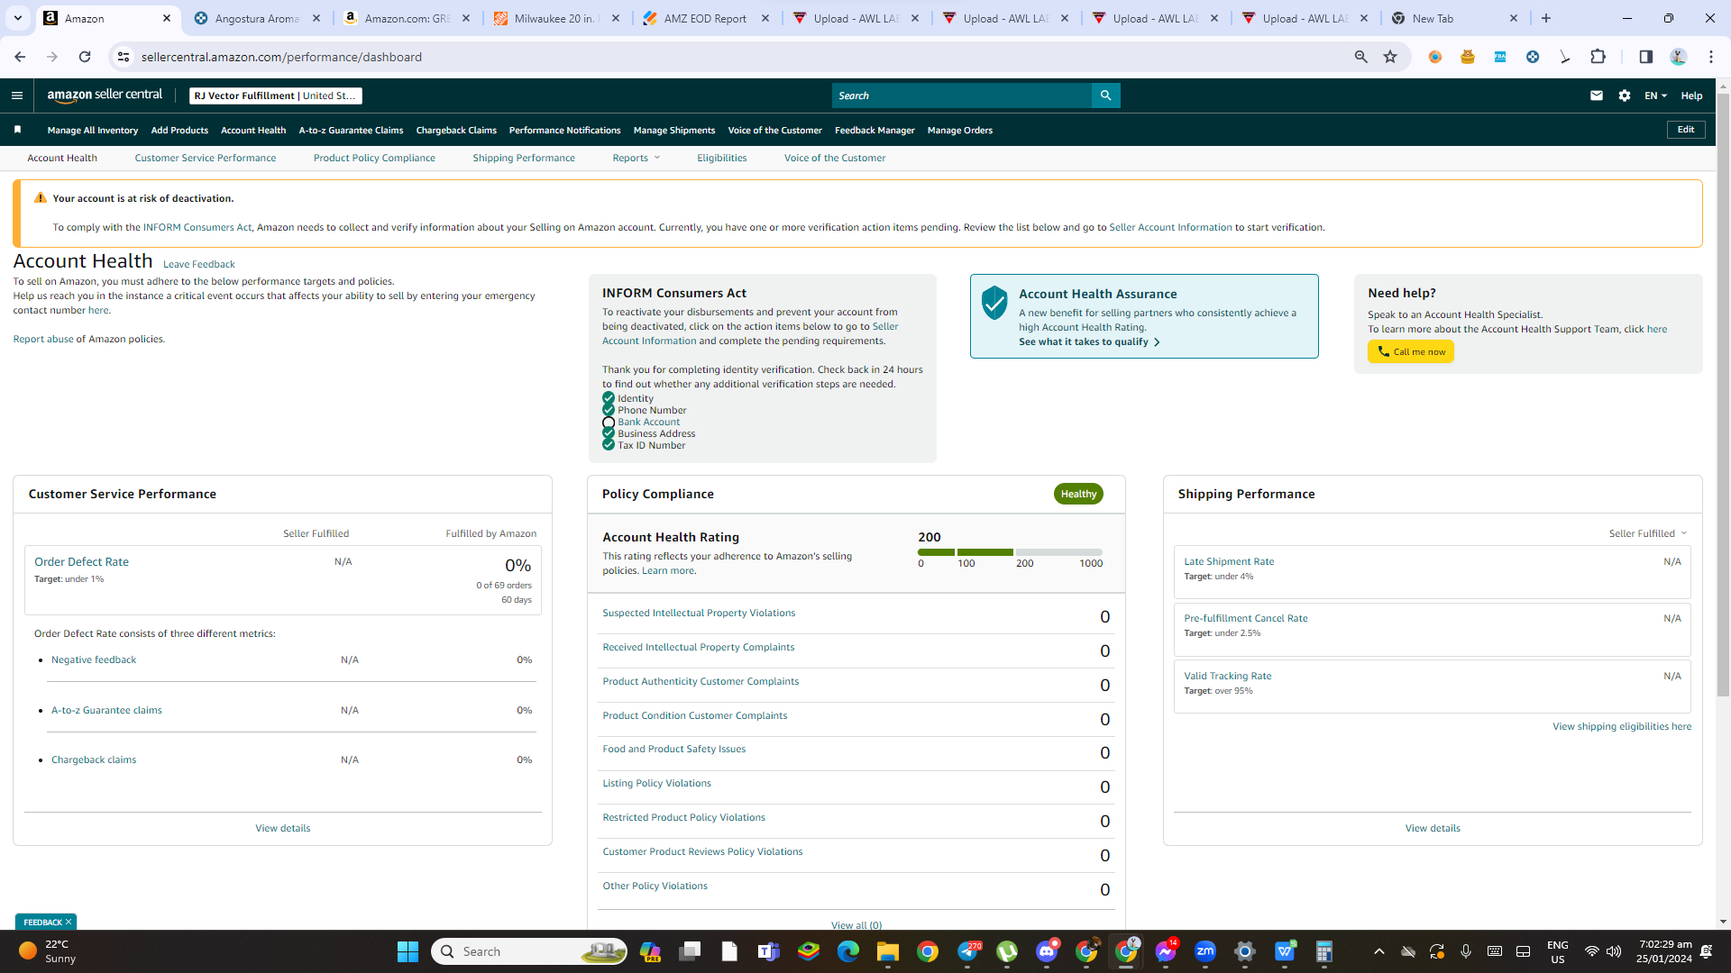The width and height of the screenshot is (1731, 973).
Task: Show hidden system tray icons
Action: [x=1378, y=951]
